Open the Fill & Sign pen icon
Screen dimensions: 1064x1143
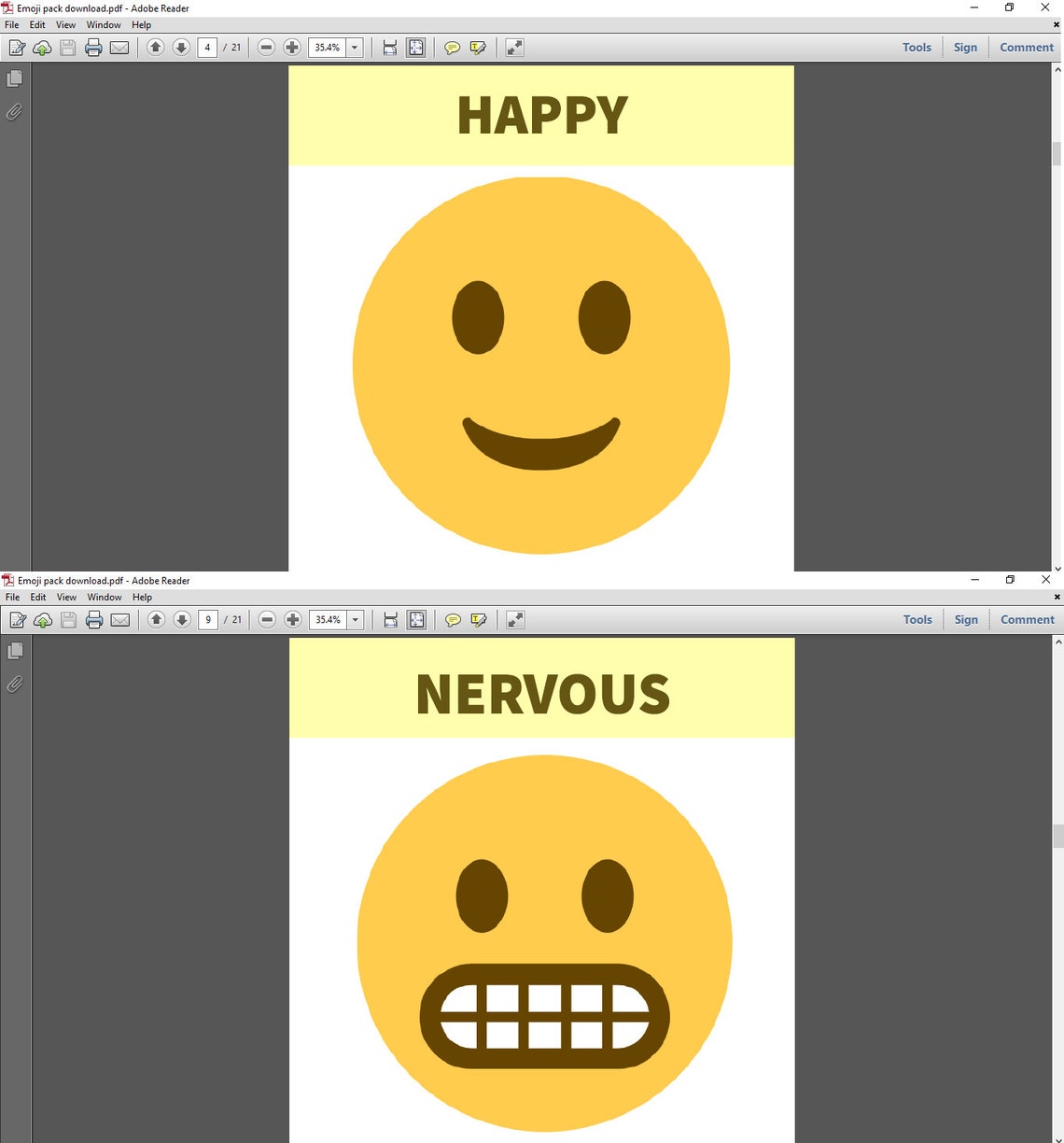[16, 48]
